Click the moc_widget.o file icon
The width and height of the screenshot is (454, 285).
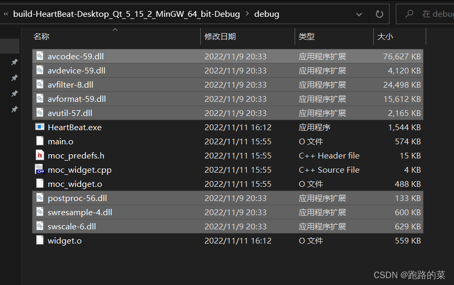tap(40, 184)
